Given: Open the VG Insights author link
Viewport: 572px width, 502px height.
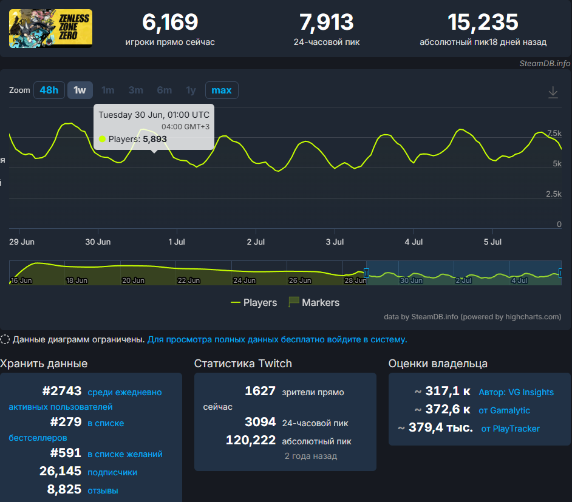Looking at the screenshot, I should (x=516, y=392).
